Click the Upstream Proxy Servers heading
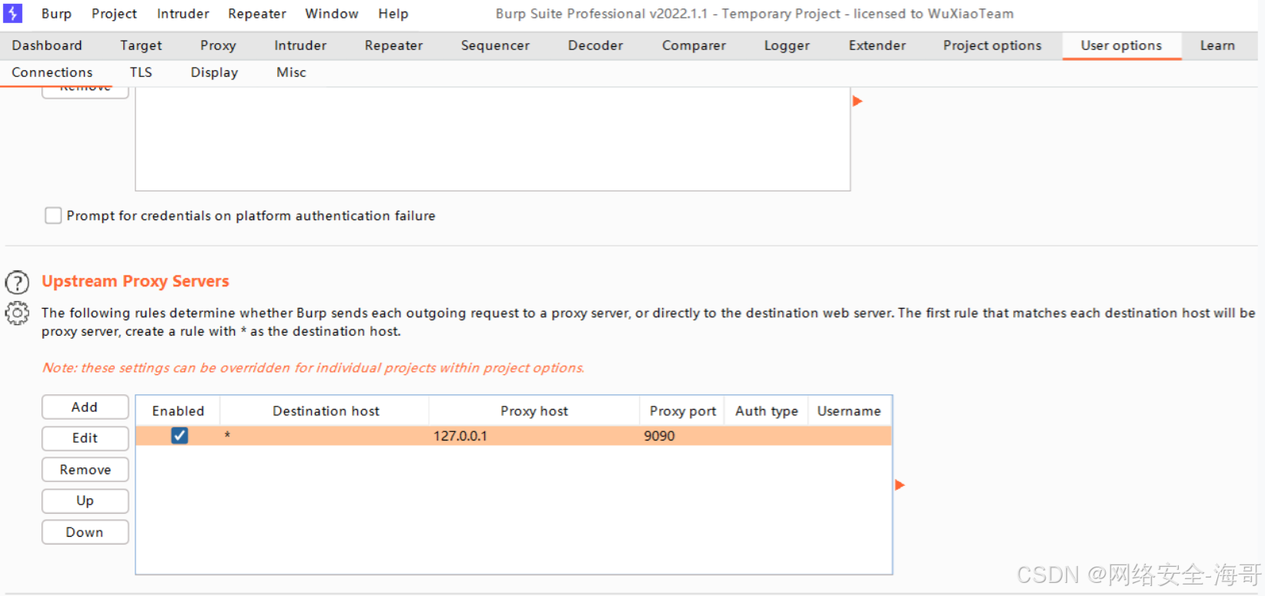Viewport: 1265px width, 596px height. coord(136,281)
